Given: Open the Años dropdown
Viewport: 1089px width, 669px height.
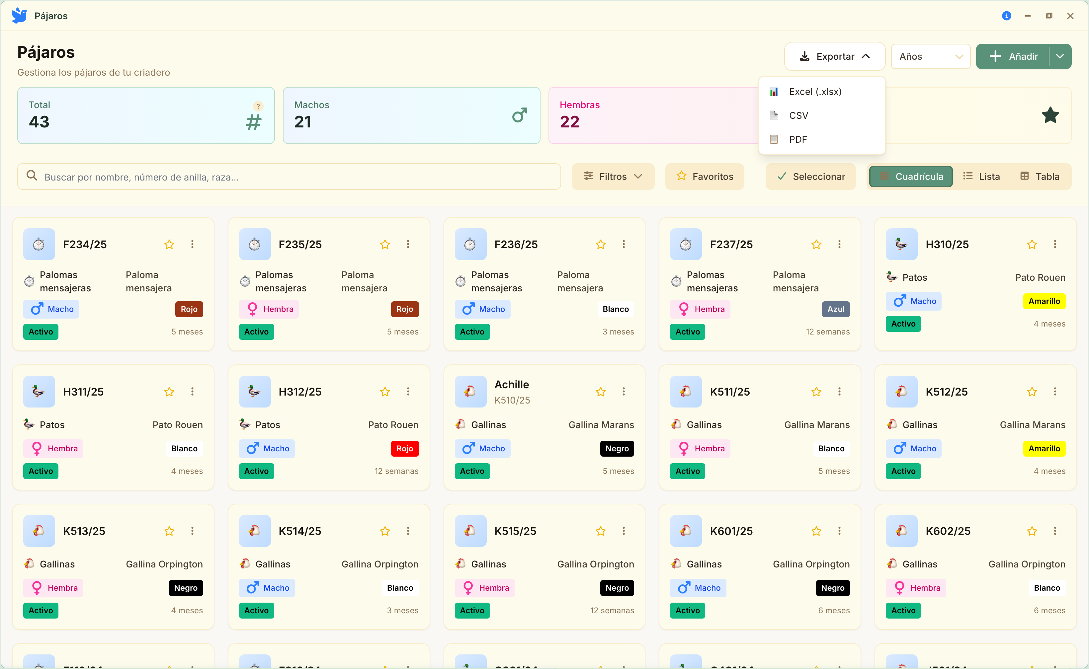Looking at the screenshot, I should pyautogui.click(x=931, y=57).
